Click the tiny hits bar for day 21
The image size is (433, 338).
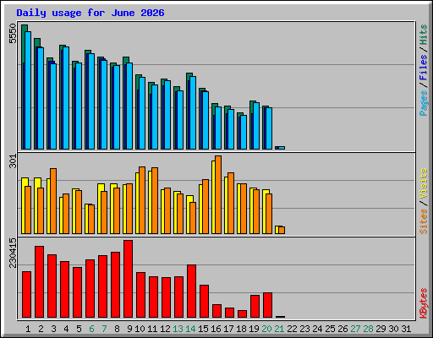(x=277, y=148)
